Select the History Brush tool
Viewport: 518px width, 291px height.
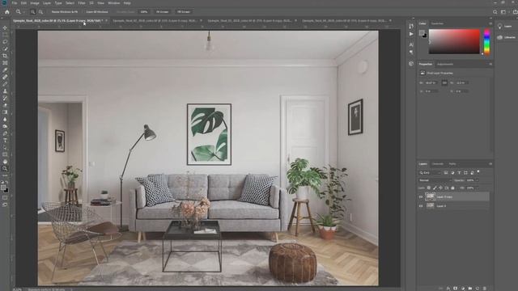[5, 98]
